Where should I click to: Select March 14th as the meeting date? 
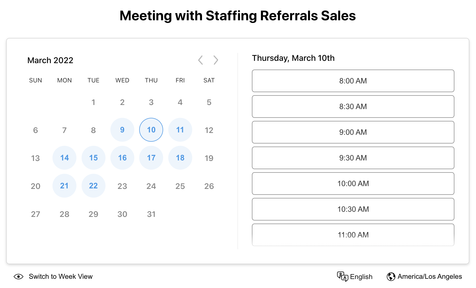[x=64, y=158]
